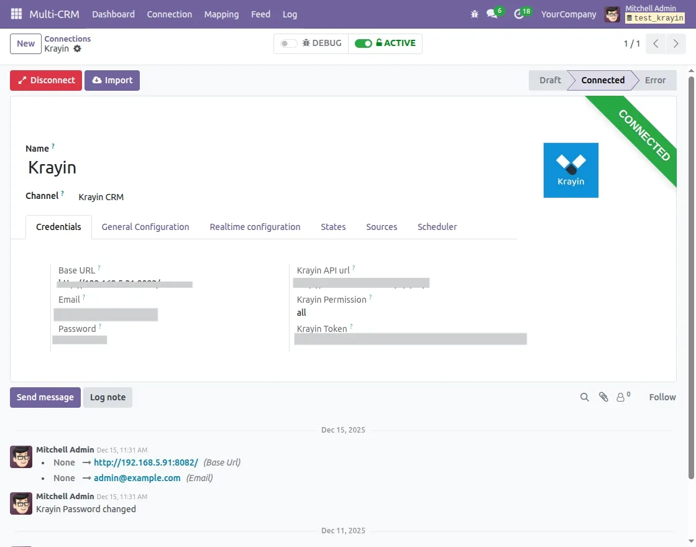
Task: Click the Base URL field
Action: coord(125,283)
